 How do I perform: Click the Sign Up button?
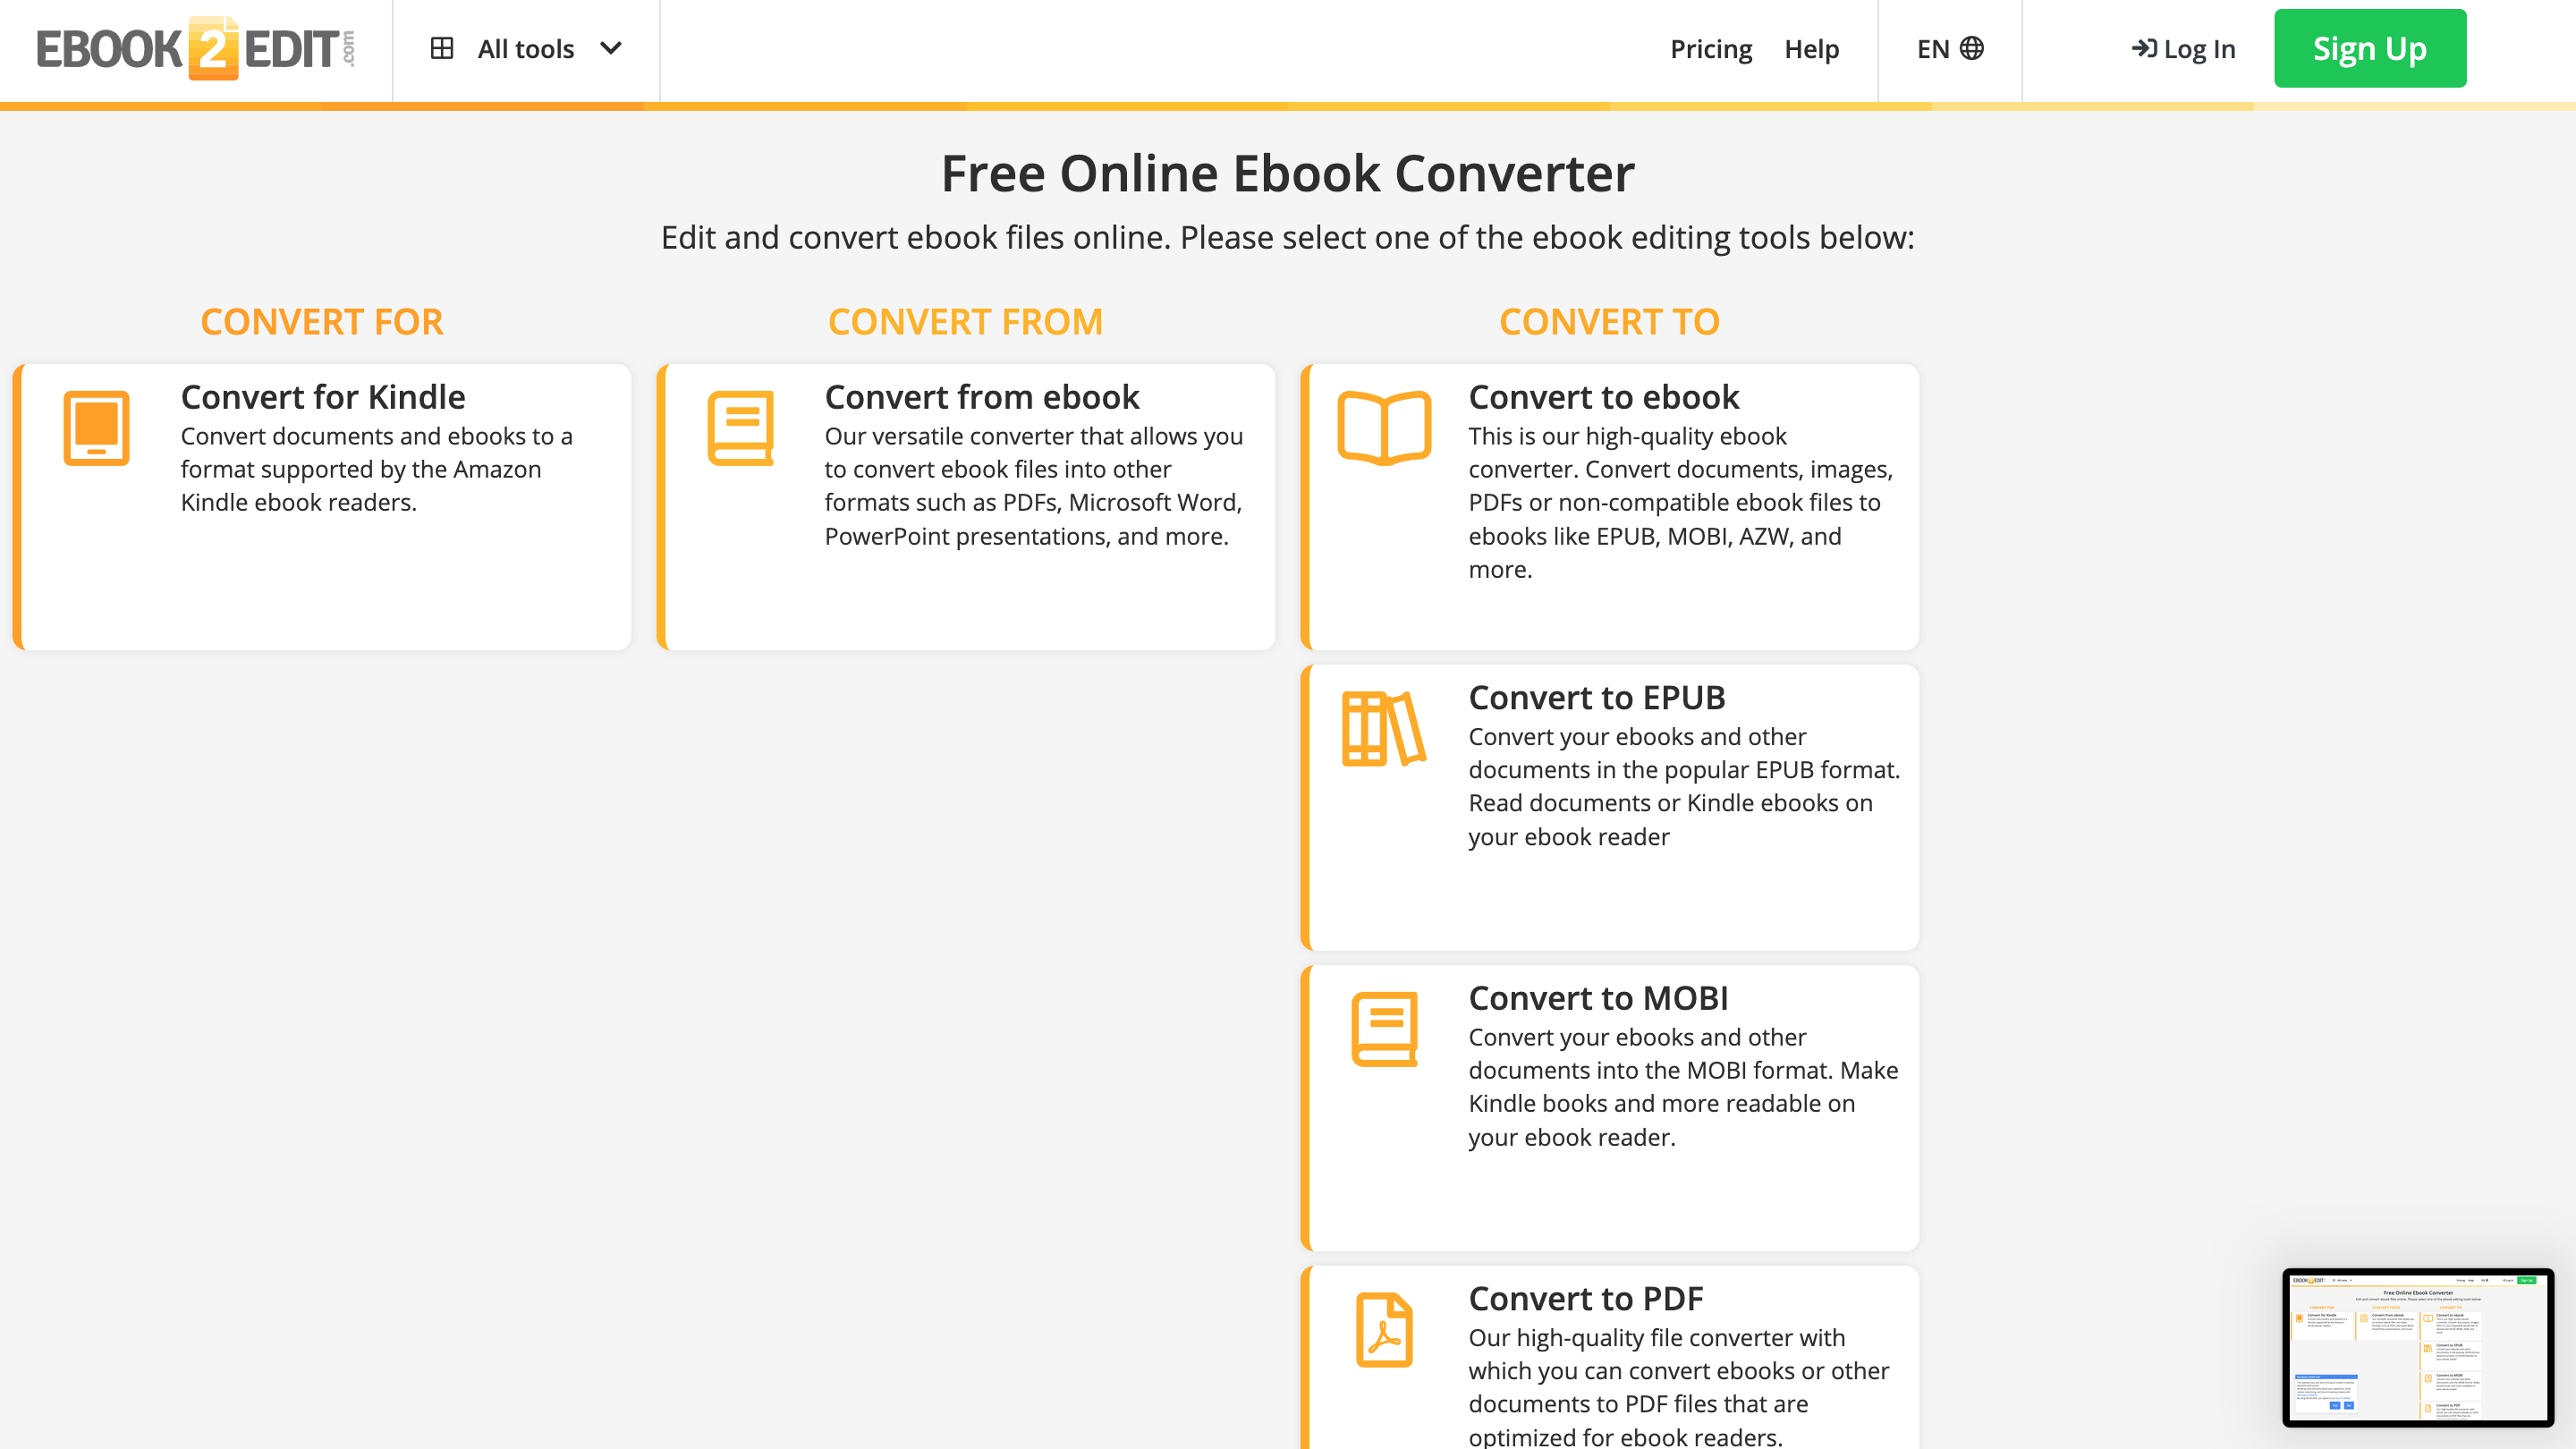(2371, 47)
